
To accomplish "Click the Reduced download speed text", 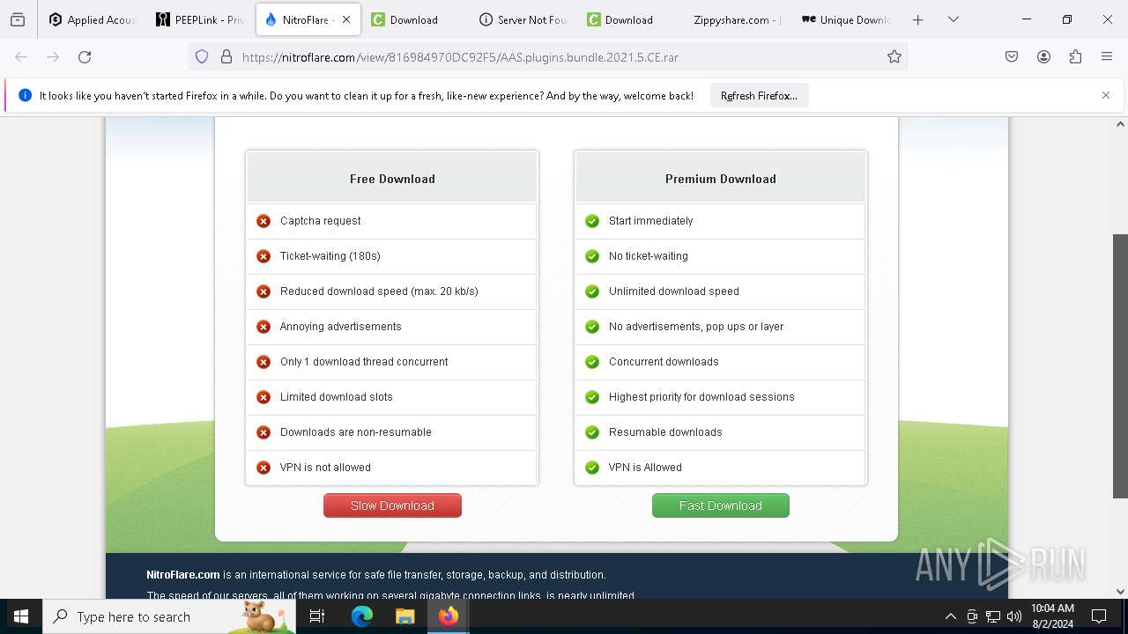I will pos(379,291).
